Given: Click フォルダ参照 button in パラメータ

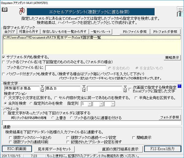Looking at the screenshot, I should [x=170, y=117].
